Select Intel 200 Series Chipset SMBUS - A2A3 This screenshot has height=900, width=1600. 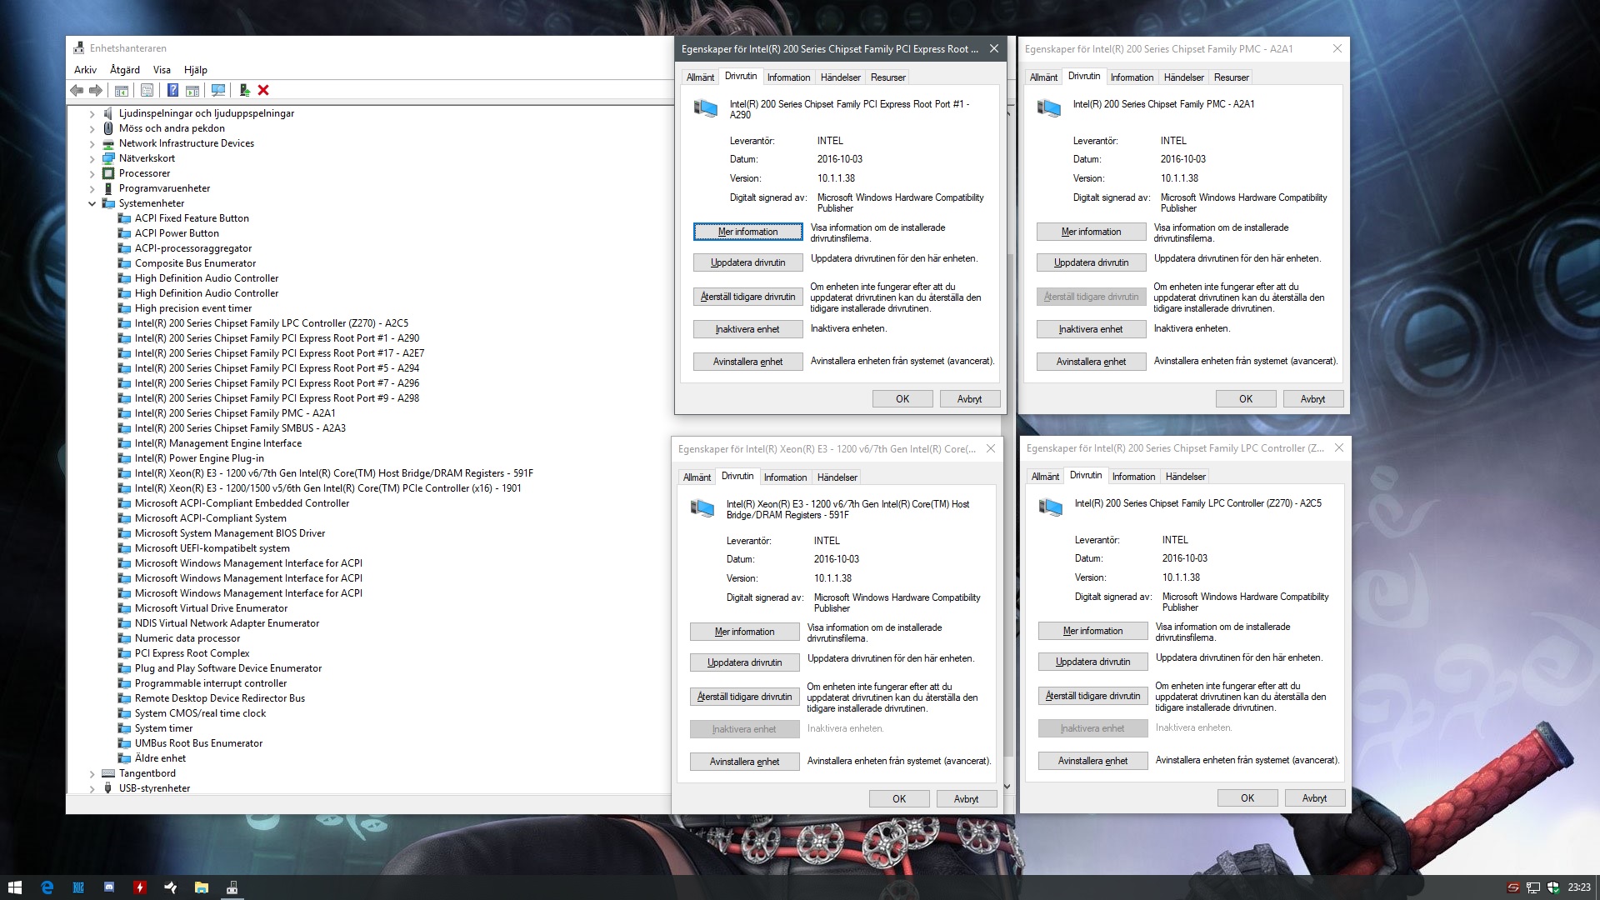click(240, 428)
